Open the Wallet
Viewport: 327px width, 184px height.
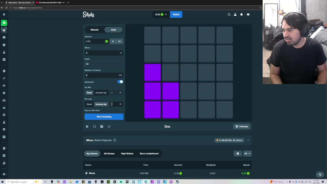(x=176, y=15)
